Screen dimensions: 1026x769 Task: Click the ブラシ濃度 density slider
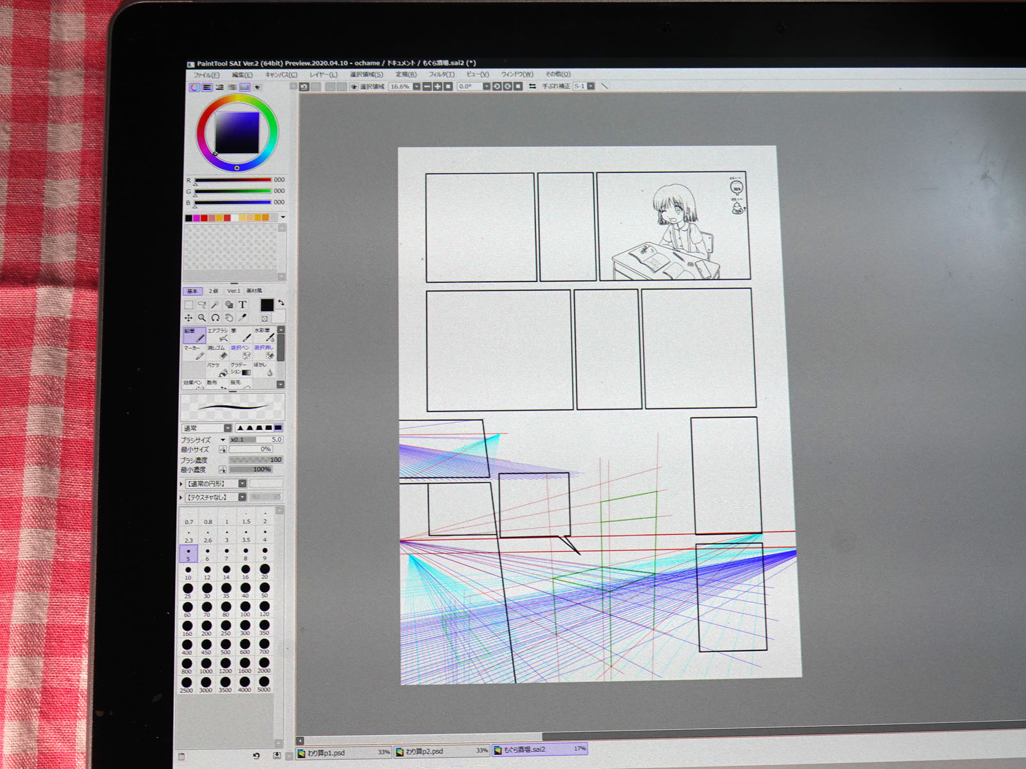[x=256, y=460]
